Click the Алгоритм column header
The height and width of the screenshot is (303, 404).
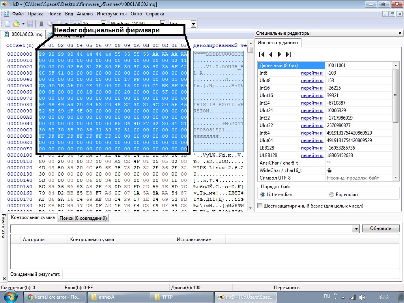pos(44,239)
